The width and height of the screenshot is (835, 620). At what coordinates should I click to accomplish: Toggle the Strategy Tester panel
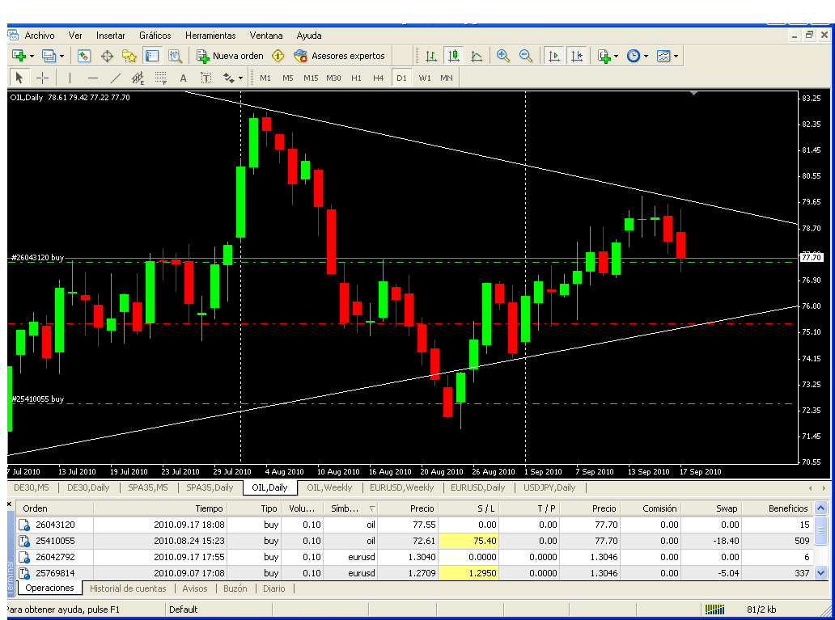click(x=176, y=55)
